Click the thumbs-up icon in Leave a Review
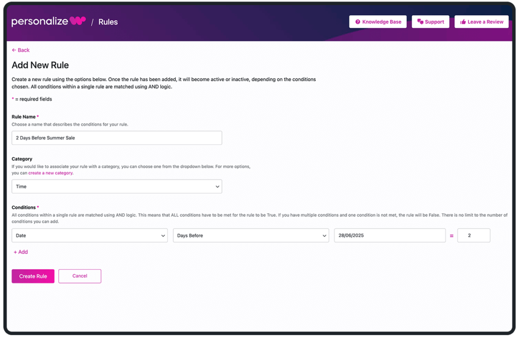The width and height of the screenshot is (519, 338). click(463, 22)
